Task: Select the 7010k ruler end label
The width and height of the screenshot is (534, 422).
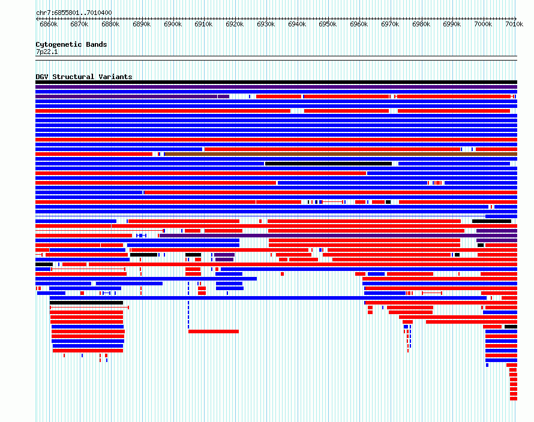Action: 514,24
